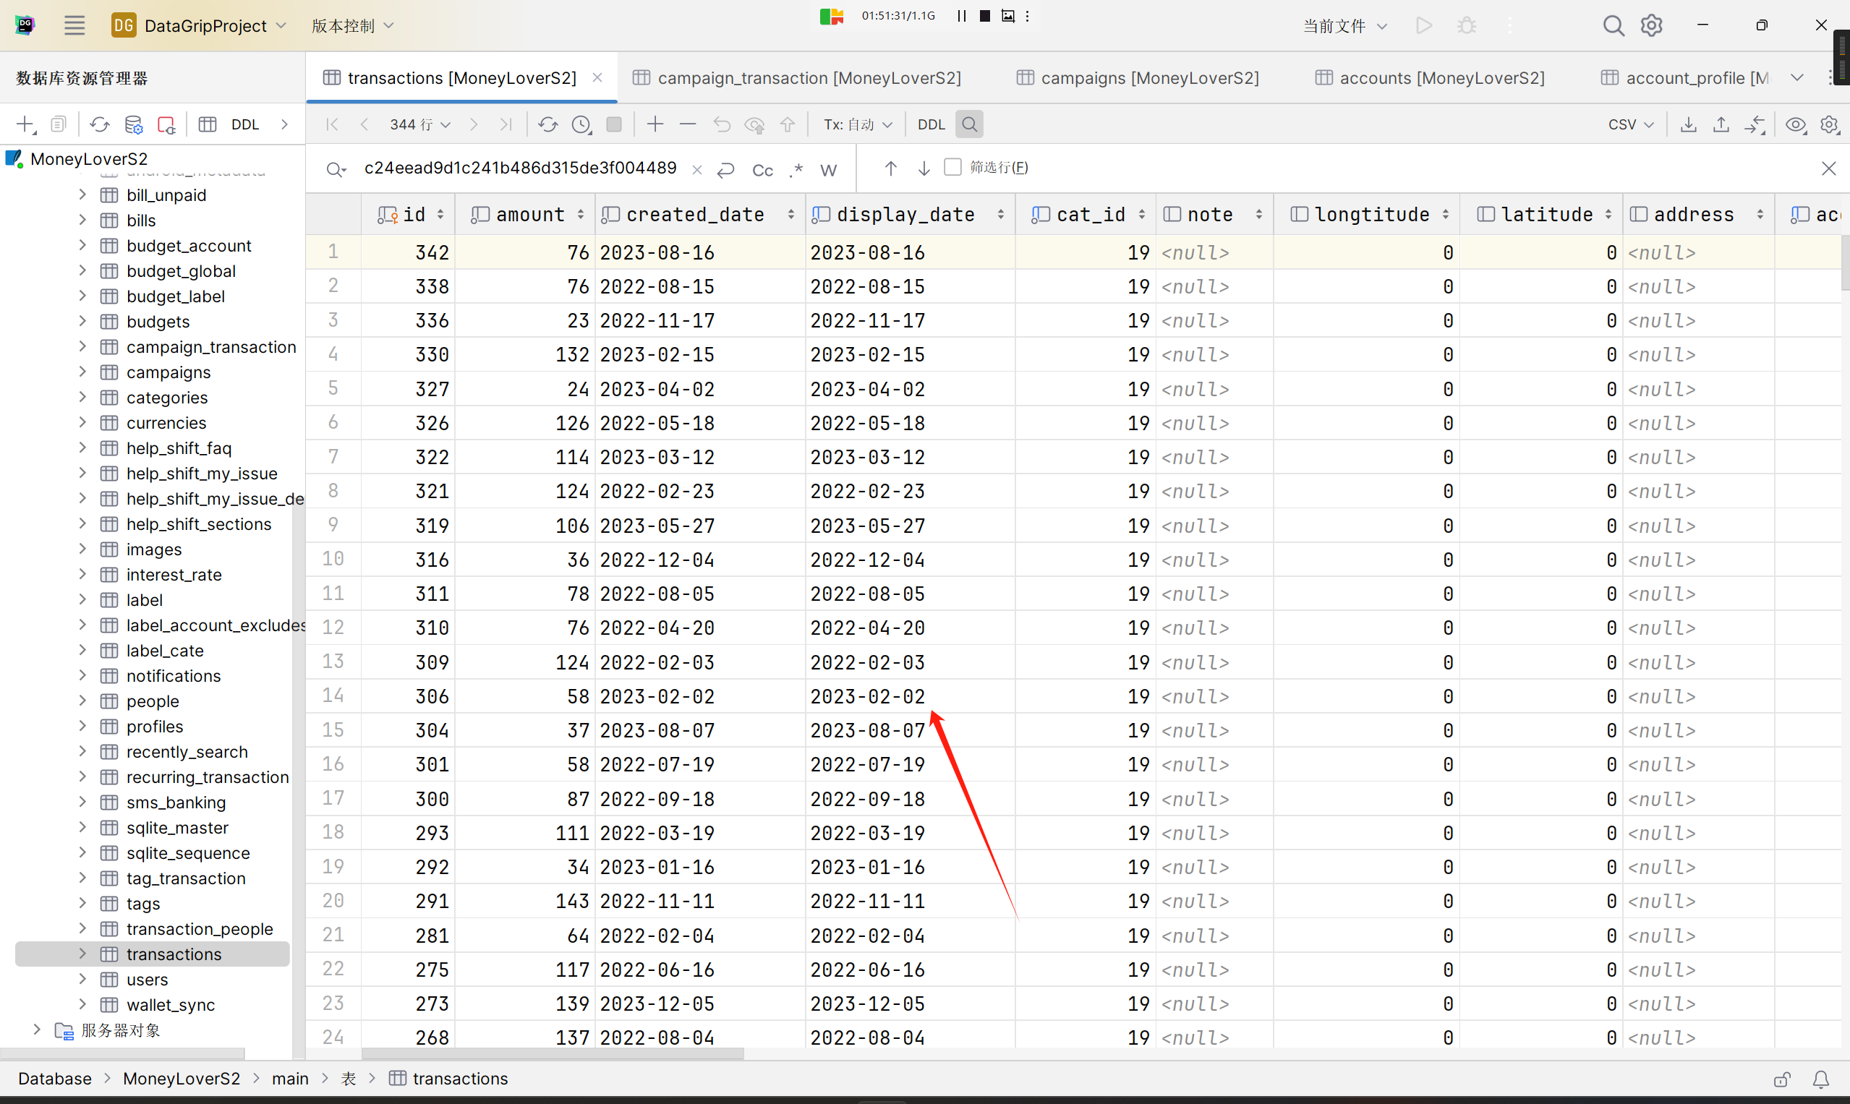Click the reload page icon in grid toolbar
Viewport: 1850px width, 1104px height.
[547, 124]
